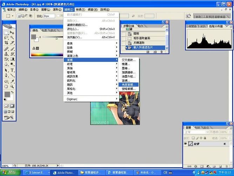Select the Dodge tool

[12, 64]
